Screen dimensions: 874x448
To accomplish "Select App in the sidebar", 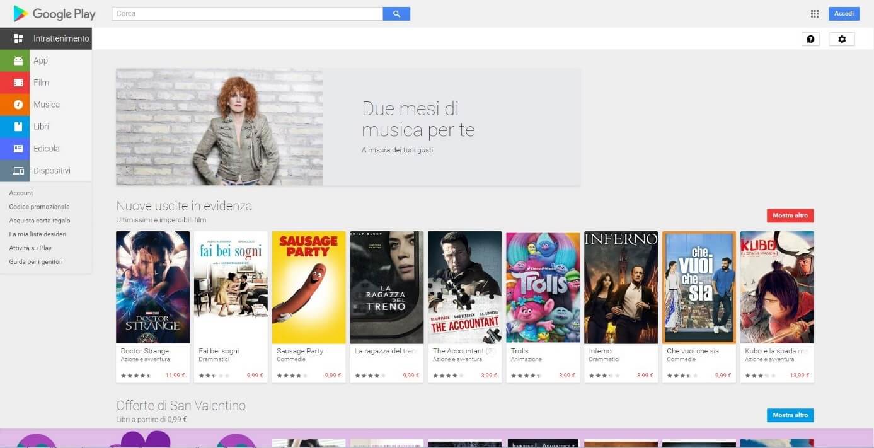I will [46, 60].
